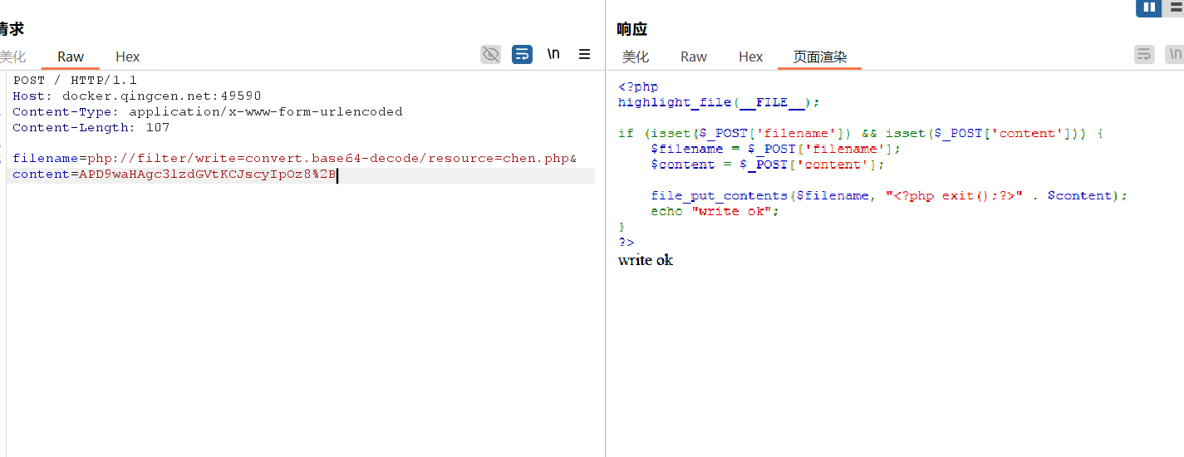Click the echo "write ok"; code line
Viewport: 1184px width, 457px height.
(715, 211)
